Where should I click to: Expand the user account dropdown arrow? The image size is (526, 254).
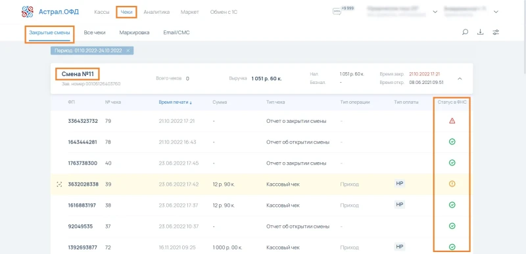point(496,12)
